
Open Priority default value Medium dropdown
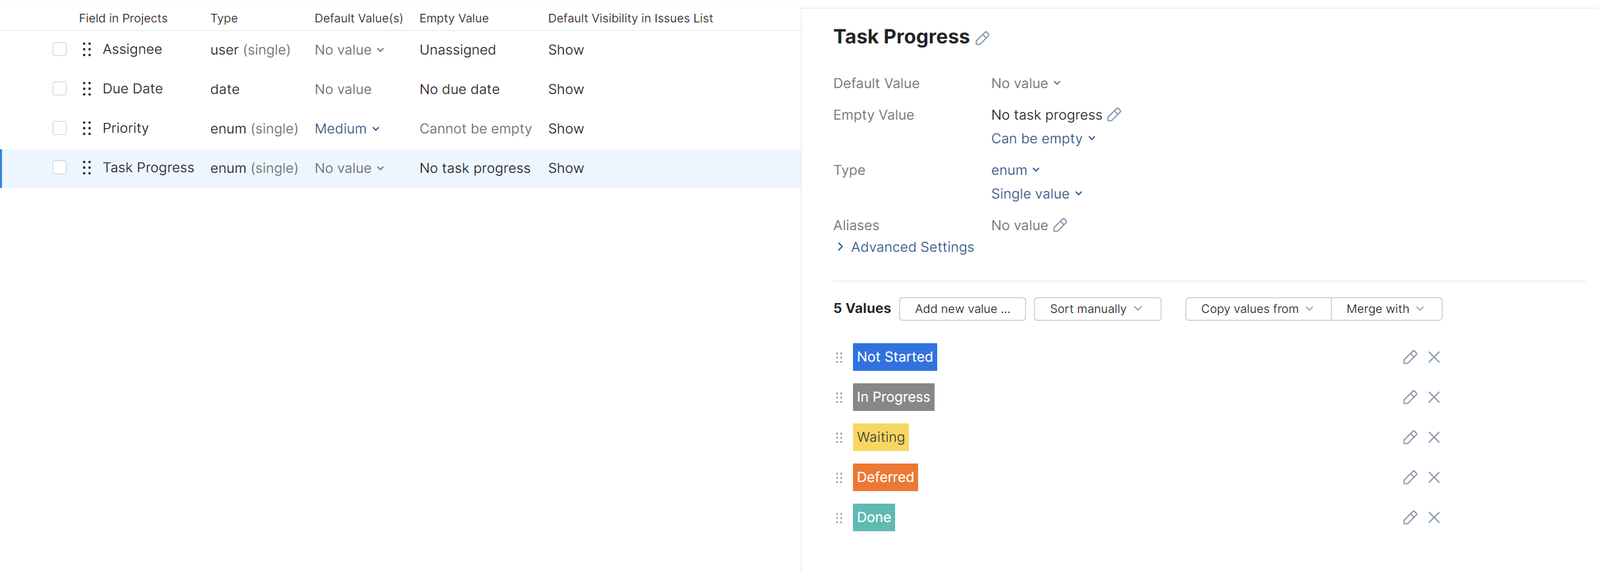[x=347, y=129]
